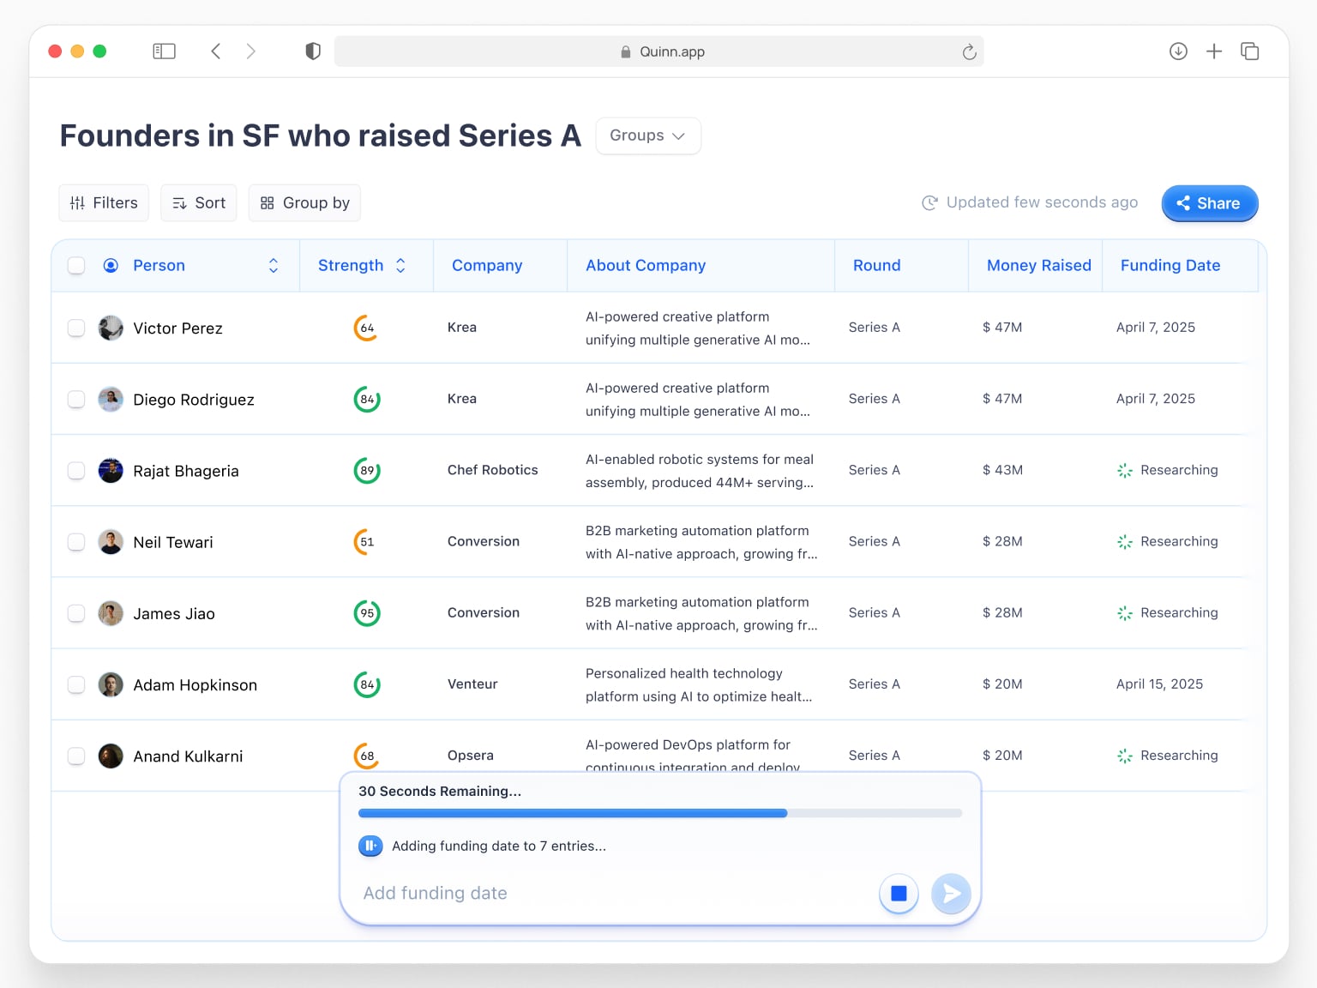Click the Share button
Viewport: 1317px width, 988px height.
pos(1209,203)
